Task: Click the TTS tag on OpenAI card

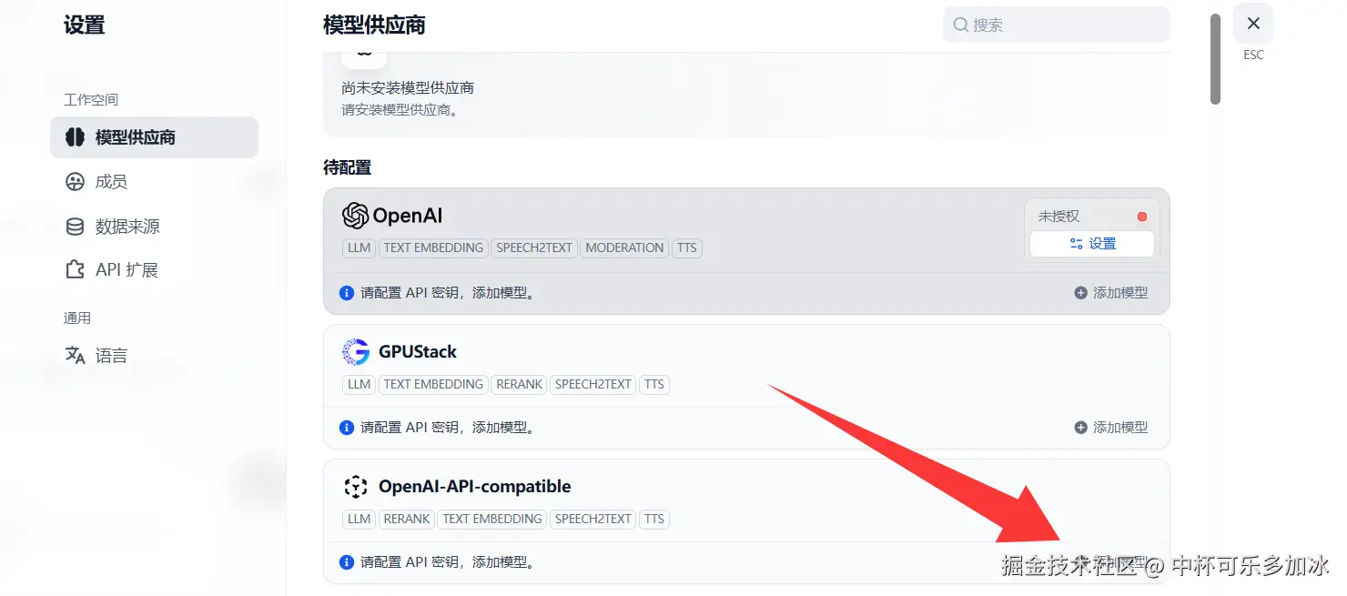Action: [x=687, y=247]
